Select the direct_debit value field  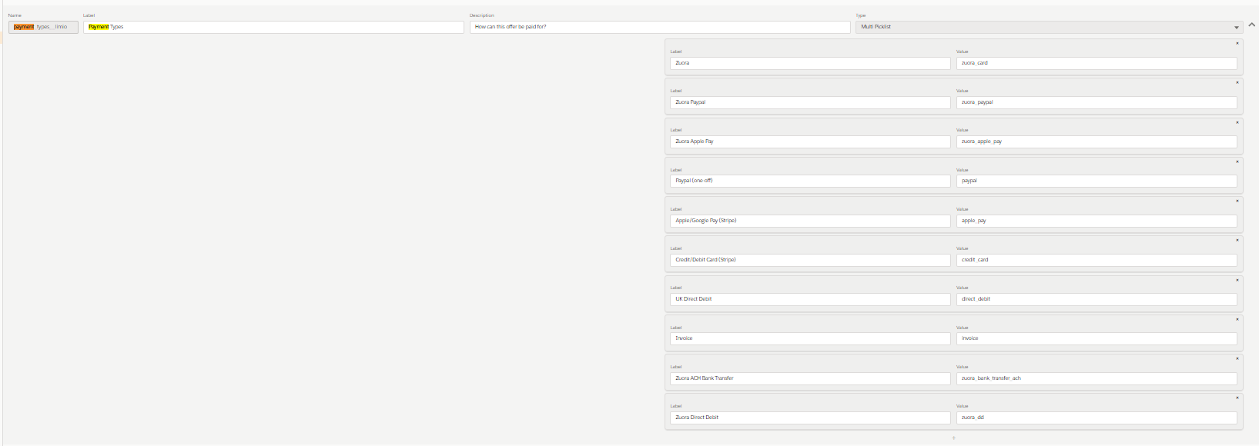(1097, 299)
